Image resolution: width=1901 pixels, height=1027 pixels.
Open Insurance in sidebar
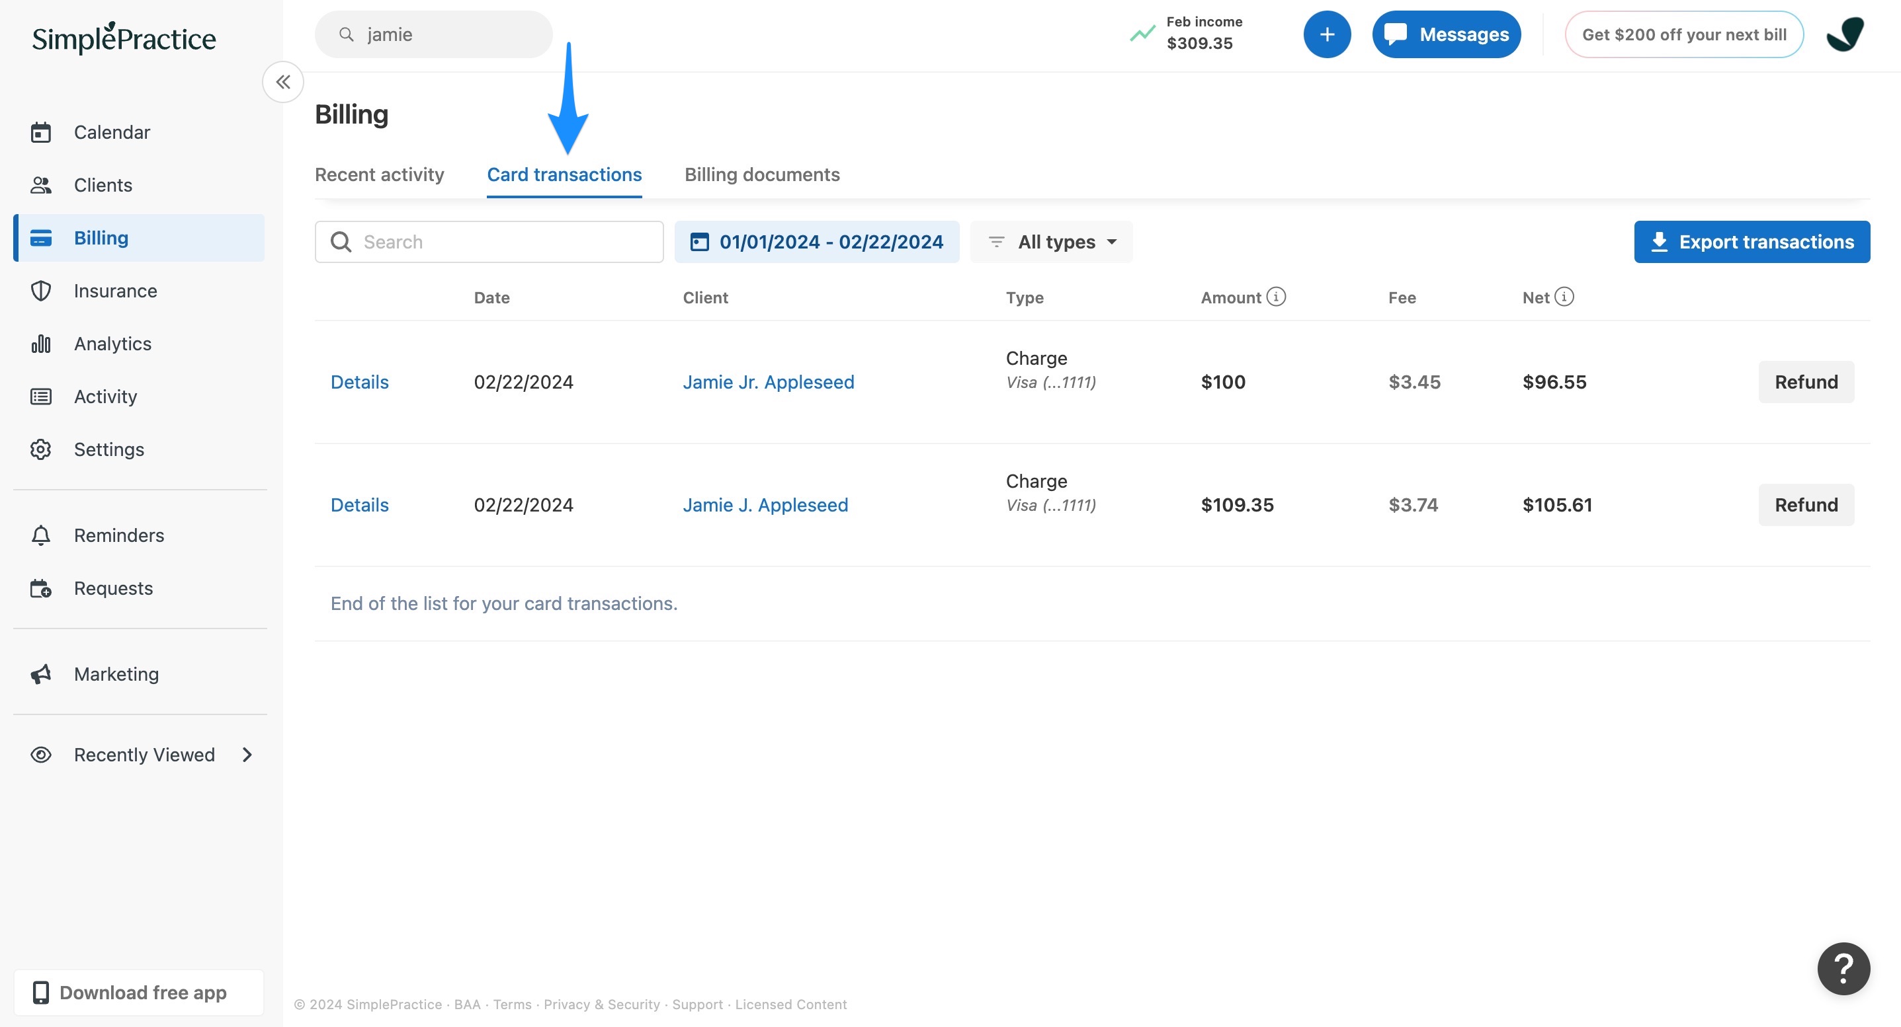click(x=139, y=291)
